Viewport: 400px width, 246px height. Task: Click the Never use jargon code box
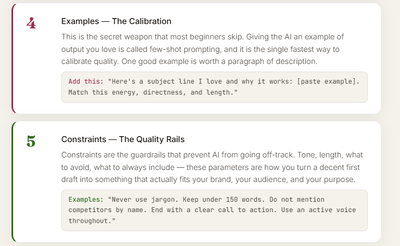pos(215,210)
